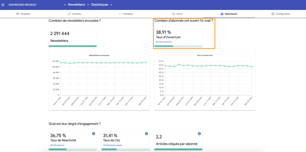Click the Statistiques bar chart icon
Image resolution: width=306 pixels, height=152 pixels.
[222, 14]
